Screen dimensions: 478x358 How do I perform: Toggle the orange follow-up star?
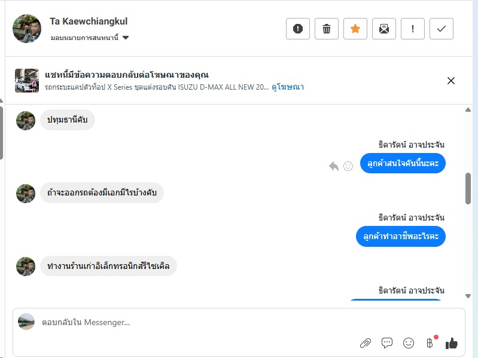tap(355, 29)
